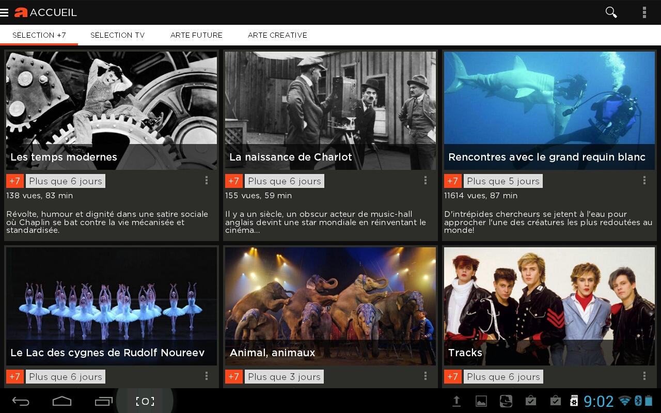Open the ARTE FUTURE tab
The image size is (661, 413).
tap(196, 35)
